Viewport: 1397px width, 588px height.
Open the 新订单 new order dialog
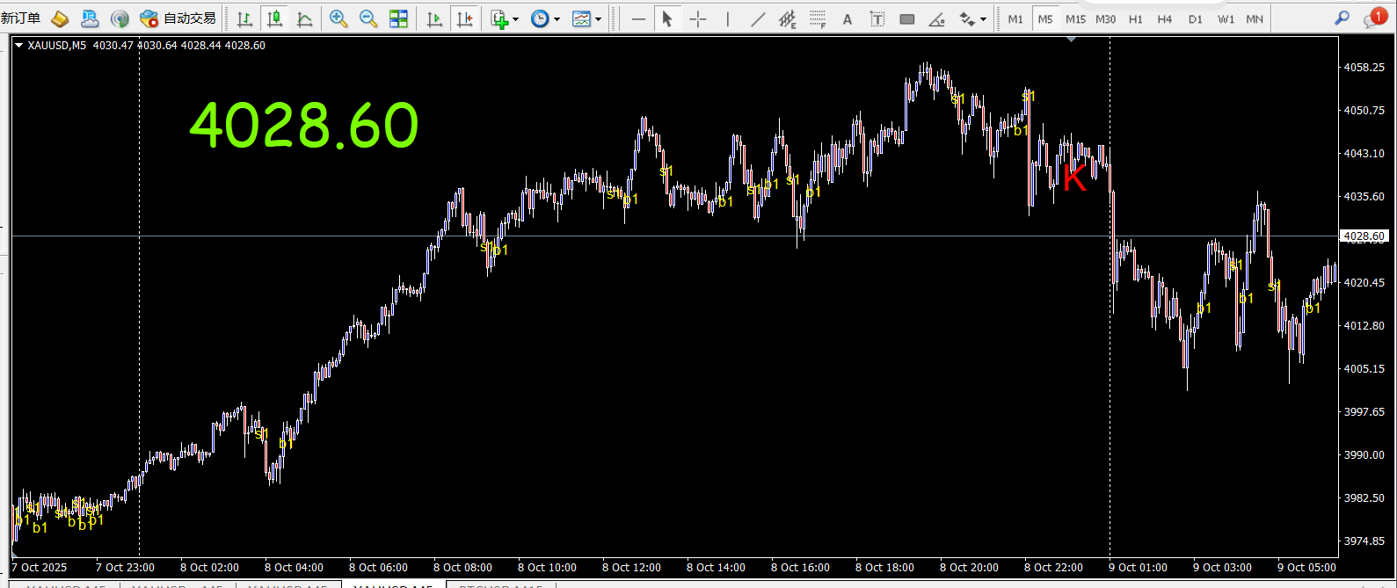point(20,18)
